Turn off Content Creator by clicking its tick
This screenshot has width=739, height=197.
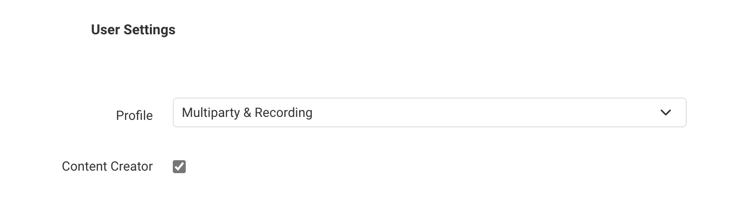[179, 167]
